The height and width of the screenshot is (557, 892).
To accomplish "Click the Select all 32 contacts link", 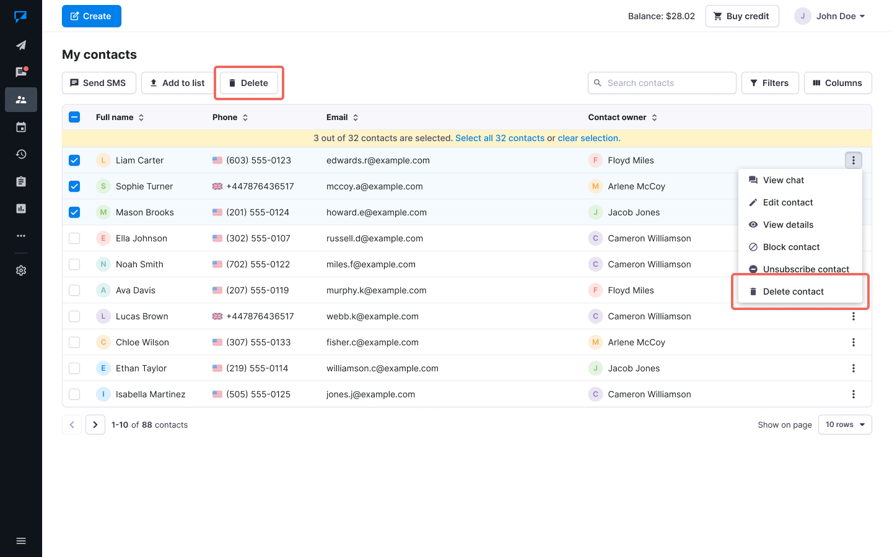I will [499, 138].
